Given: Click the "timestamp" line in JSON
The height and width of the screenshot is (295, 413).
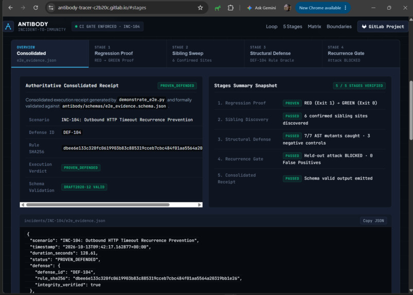Looking at the screenshot, I should pos(91,247).
